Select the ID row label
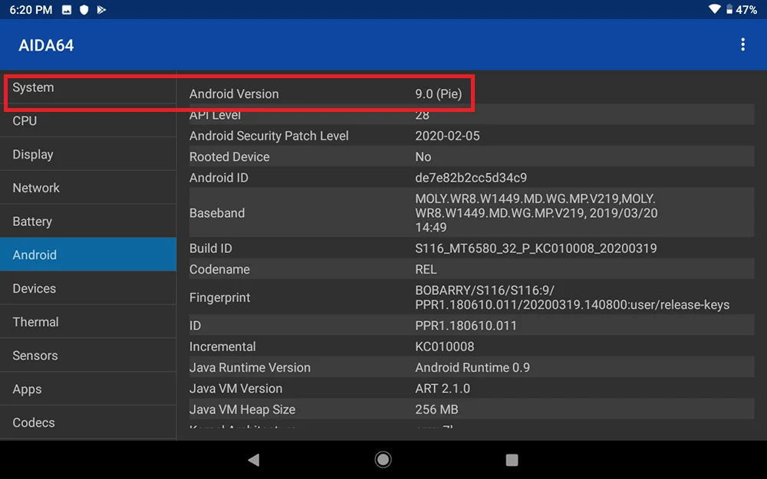 (195, 326)
